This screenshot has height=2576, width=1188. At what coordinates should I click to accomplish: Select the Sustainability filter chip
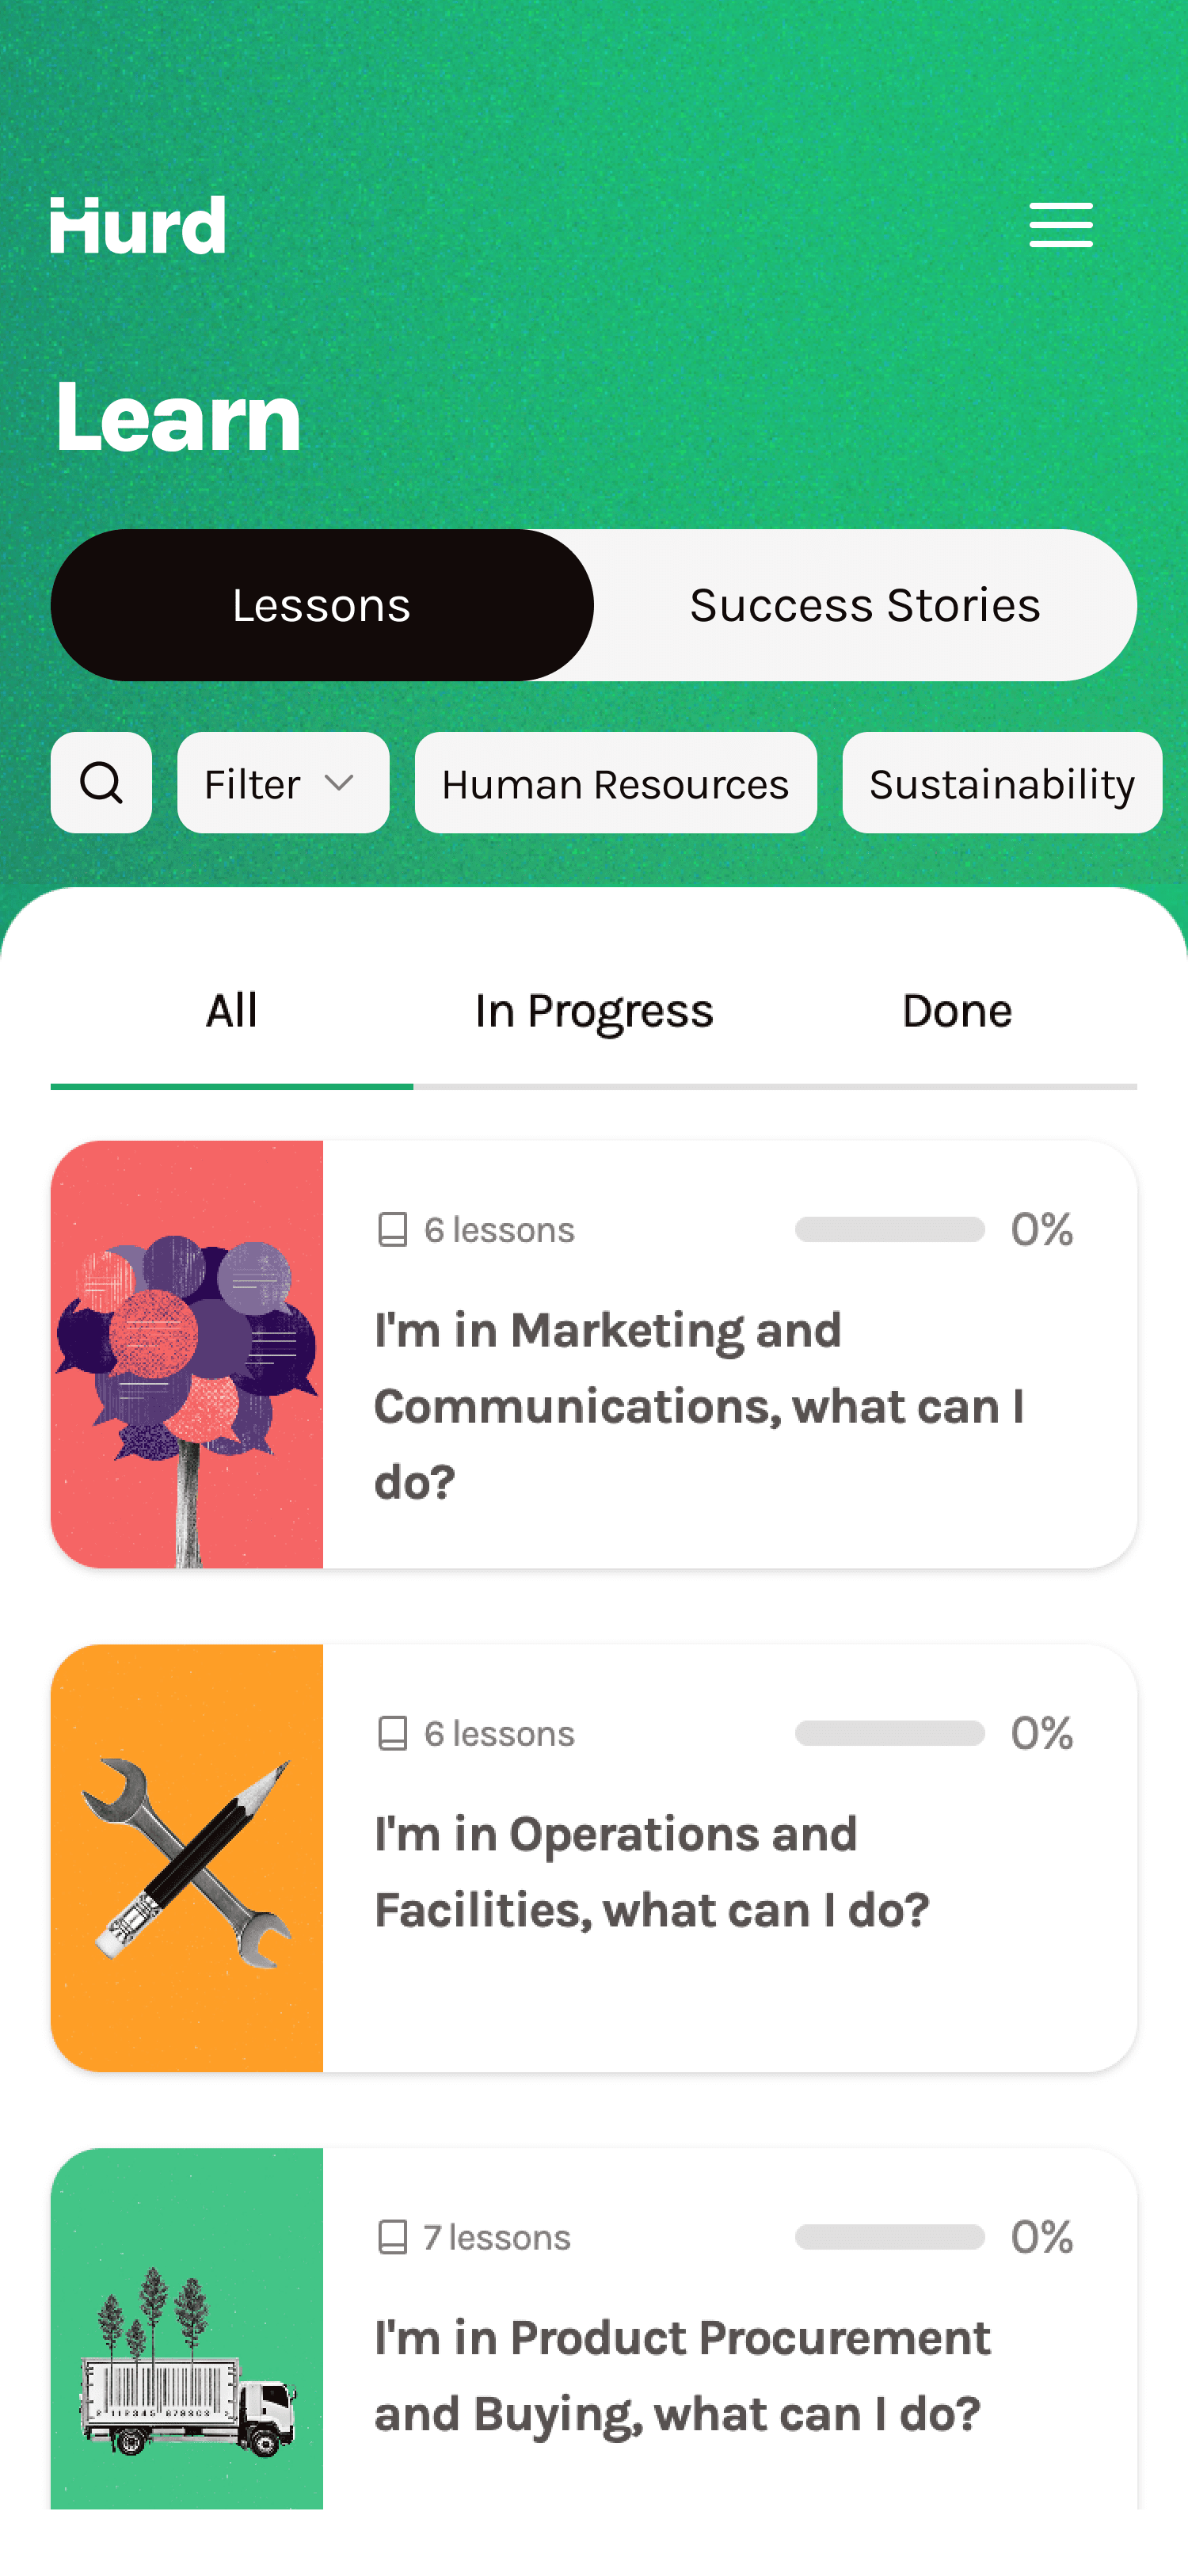(x=1002, y=782)
